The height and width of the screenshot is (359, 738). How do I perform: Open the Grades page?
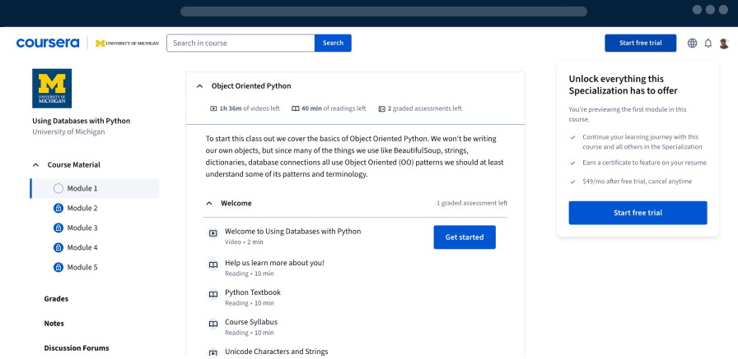(x=56, y=299)
